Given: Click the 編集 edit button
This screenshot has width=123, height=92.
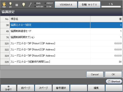Looking at the screenshot, I should pyautogui.click(x=96, y=88).
